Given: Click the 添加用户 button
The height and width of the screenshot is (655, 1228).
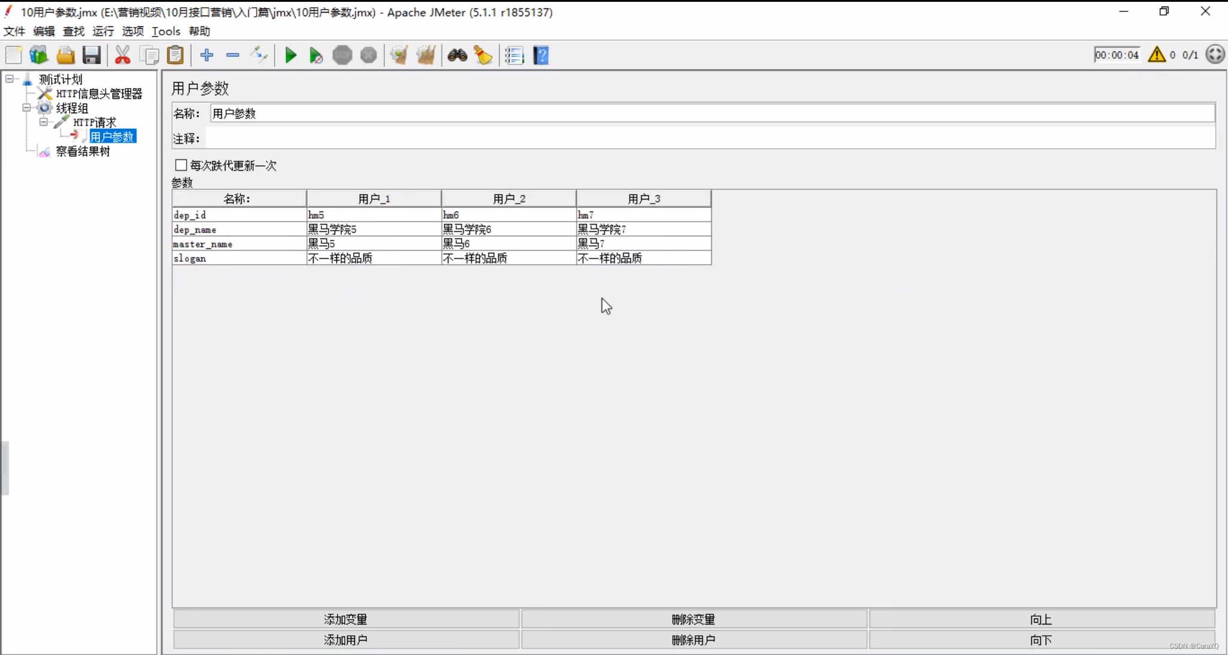Looking at the screenshot, I should click(x=346, y=639).
